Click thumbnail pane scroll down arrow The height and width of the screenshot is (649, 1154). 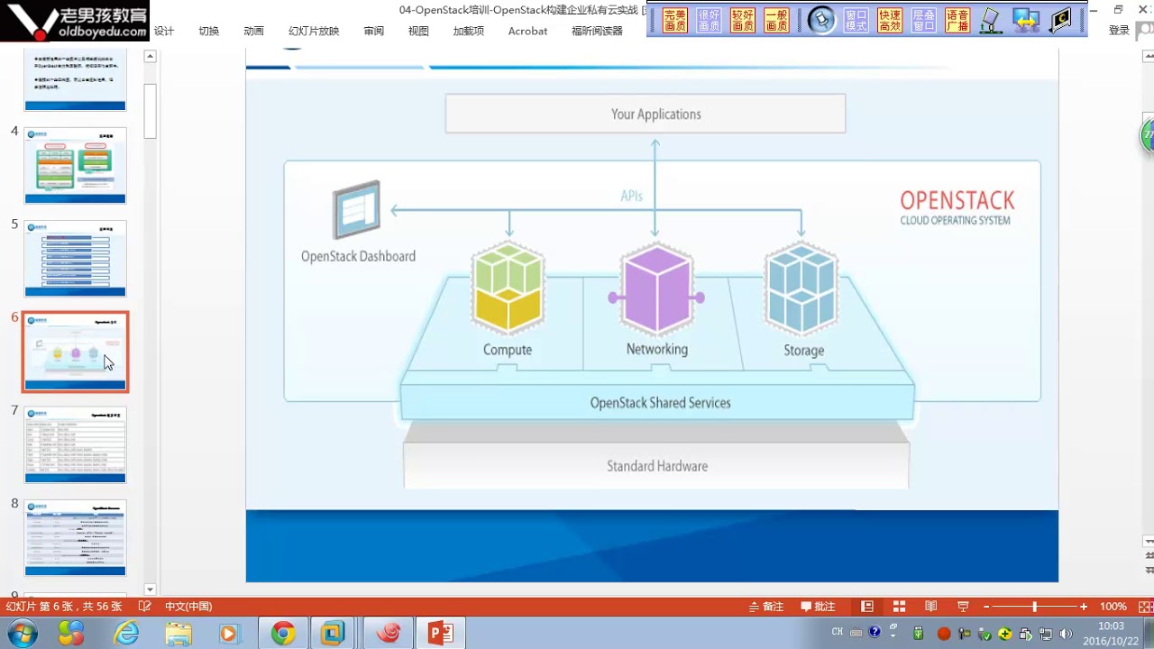pos(151,589)
